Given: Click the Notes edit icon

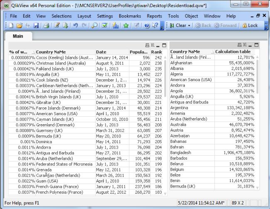Looking at the screenshot, I should (x=136, y=26).
